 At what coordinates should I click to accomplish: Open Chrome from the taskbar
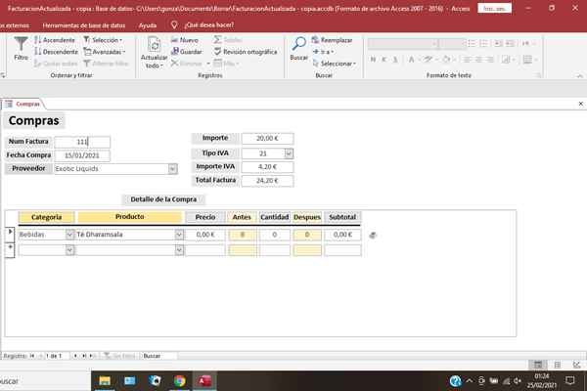pos(180,380)
